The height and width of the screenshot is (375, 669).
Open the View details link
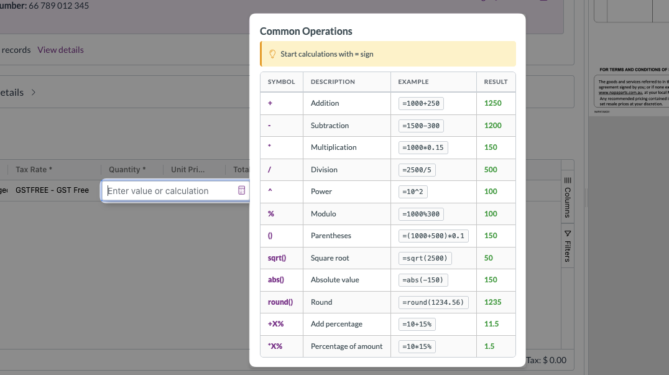click(60, 50)
